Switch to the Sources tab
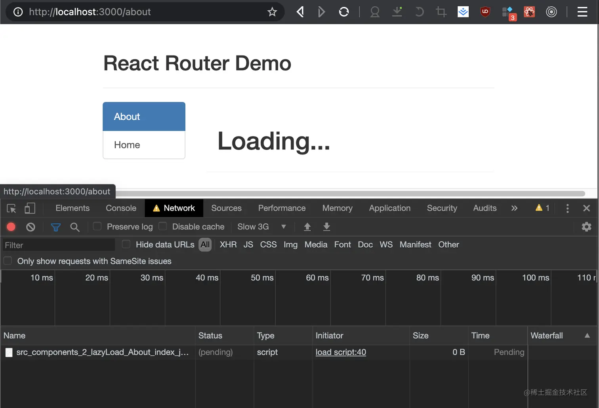 (x=226, y=208)
